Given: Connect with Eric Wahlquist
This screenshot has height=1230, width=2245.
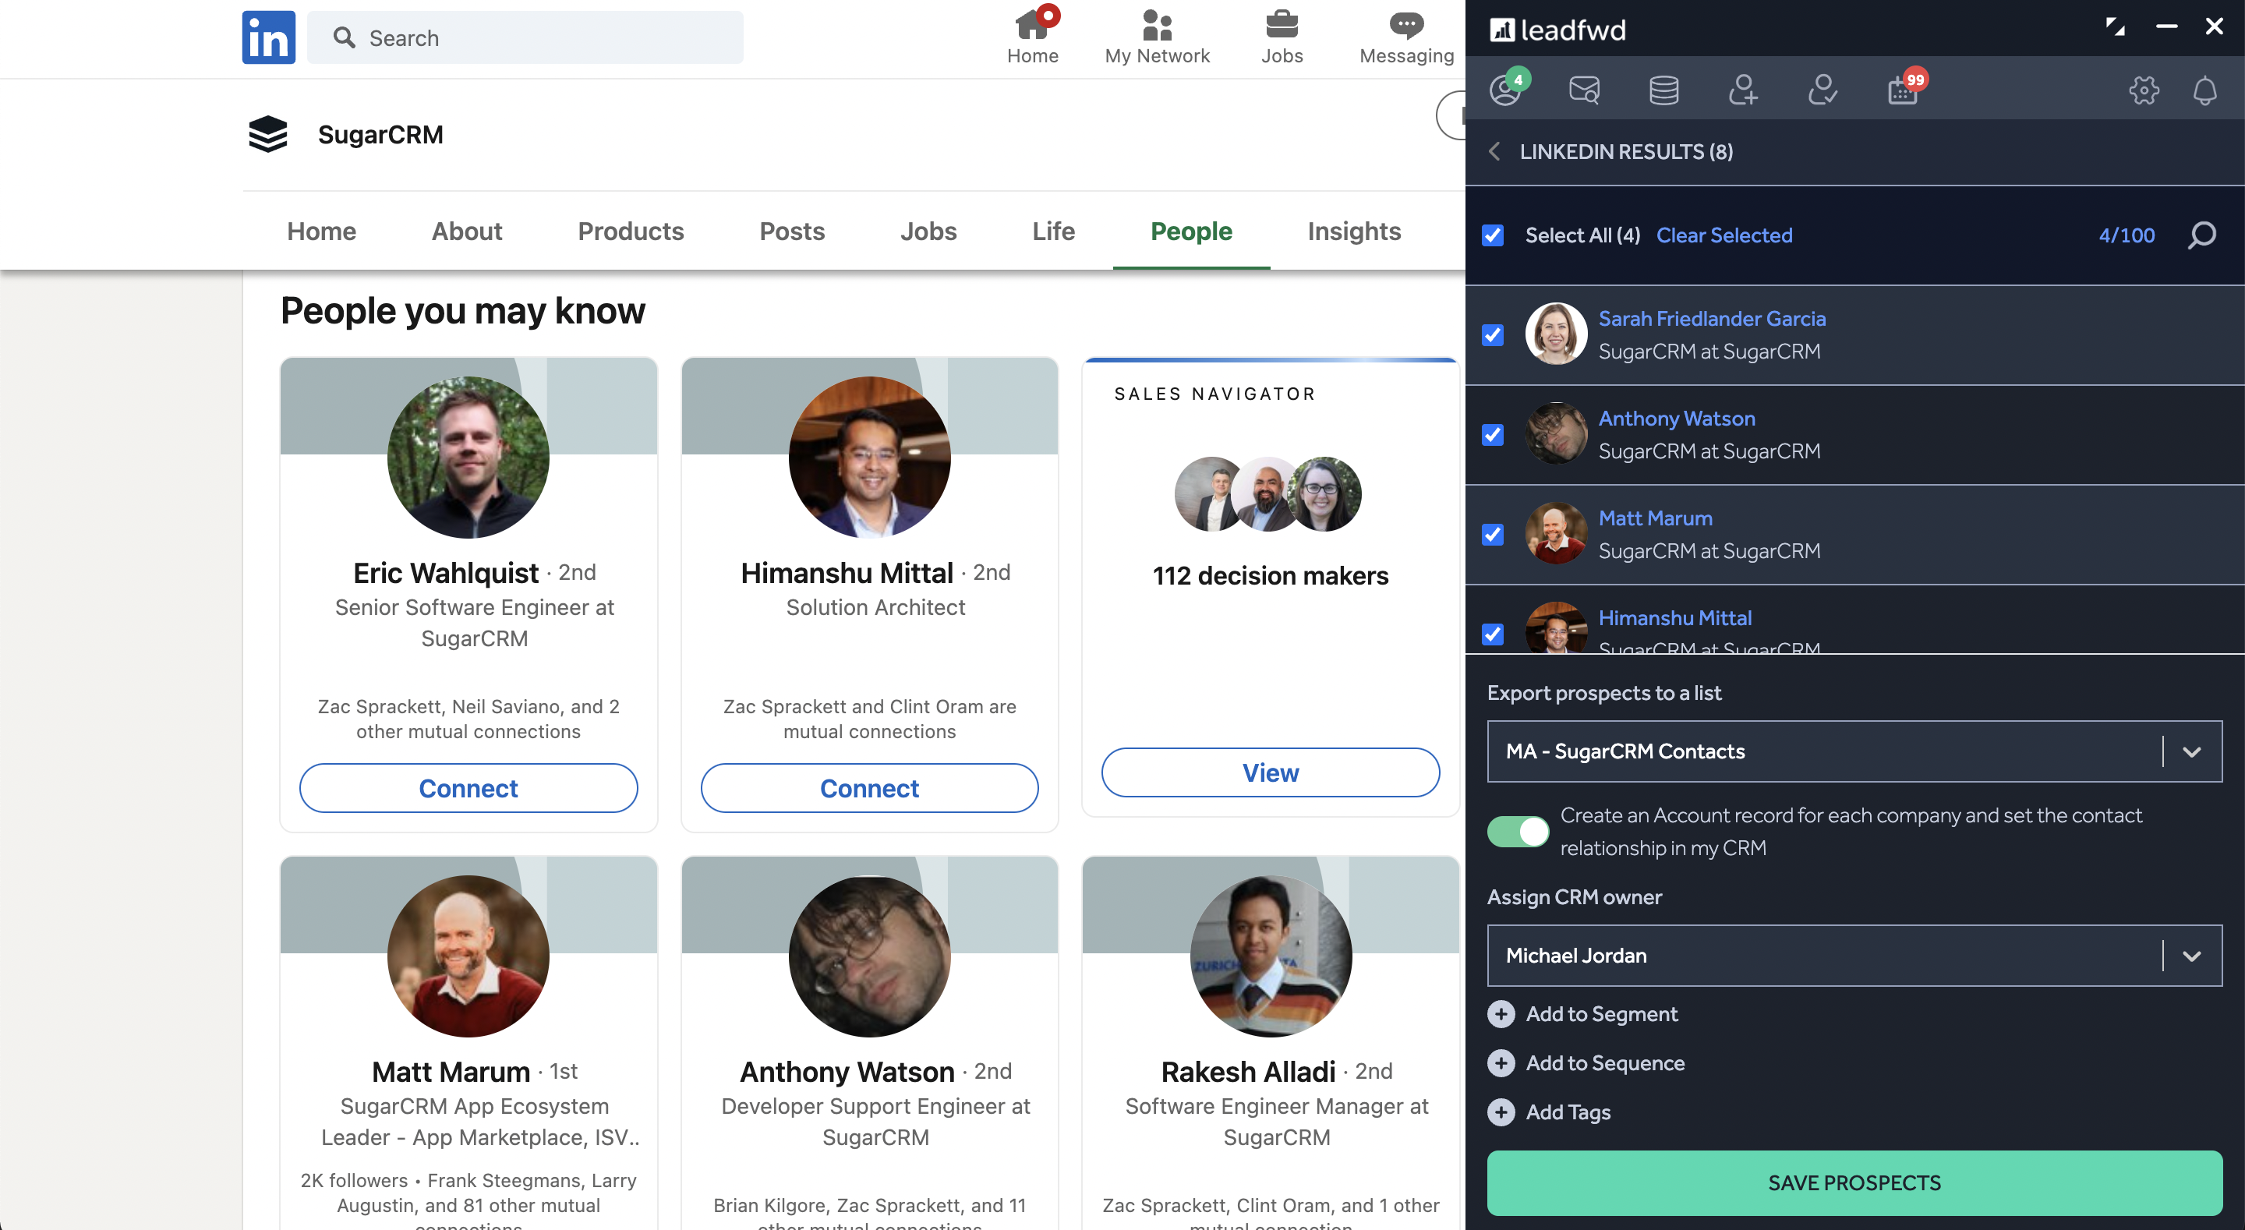Looking at the screenshot, I should click(468, 788).
